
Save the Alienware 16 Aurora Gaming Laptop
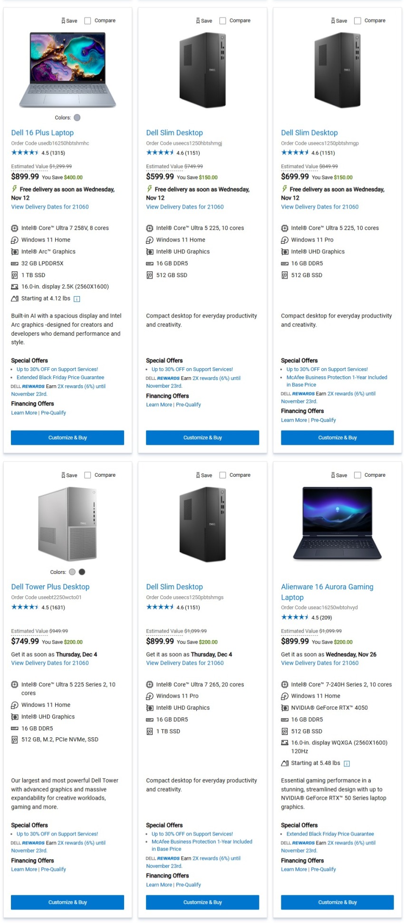click(339, 475)
